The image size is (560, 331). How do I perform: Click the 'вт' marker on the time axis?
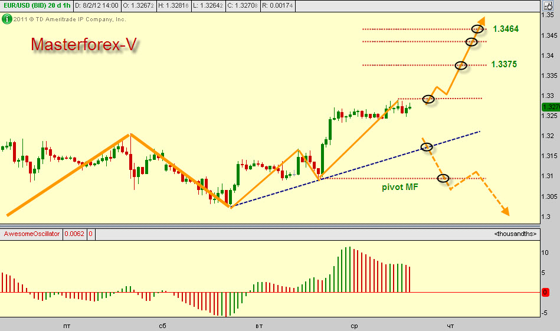click(x=258, y=325)
